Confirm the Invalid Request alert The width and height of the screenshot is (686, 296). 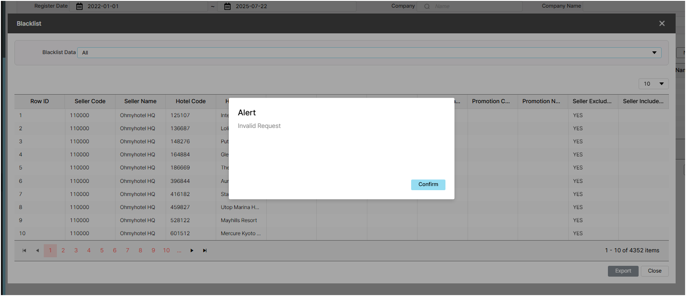(428, 184)
